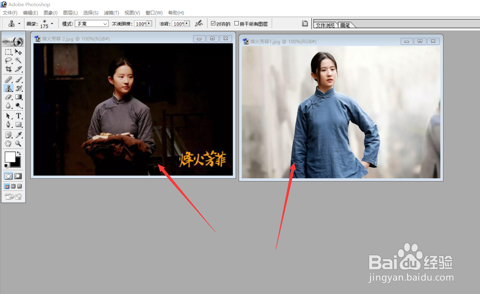Screen dimensions: 480x294
Task: Select the Eyedropper tool
Action: pos(18,135)
